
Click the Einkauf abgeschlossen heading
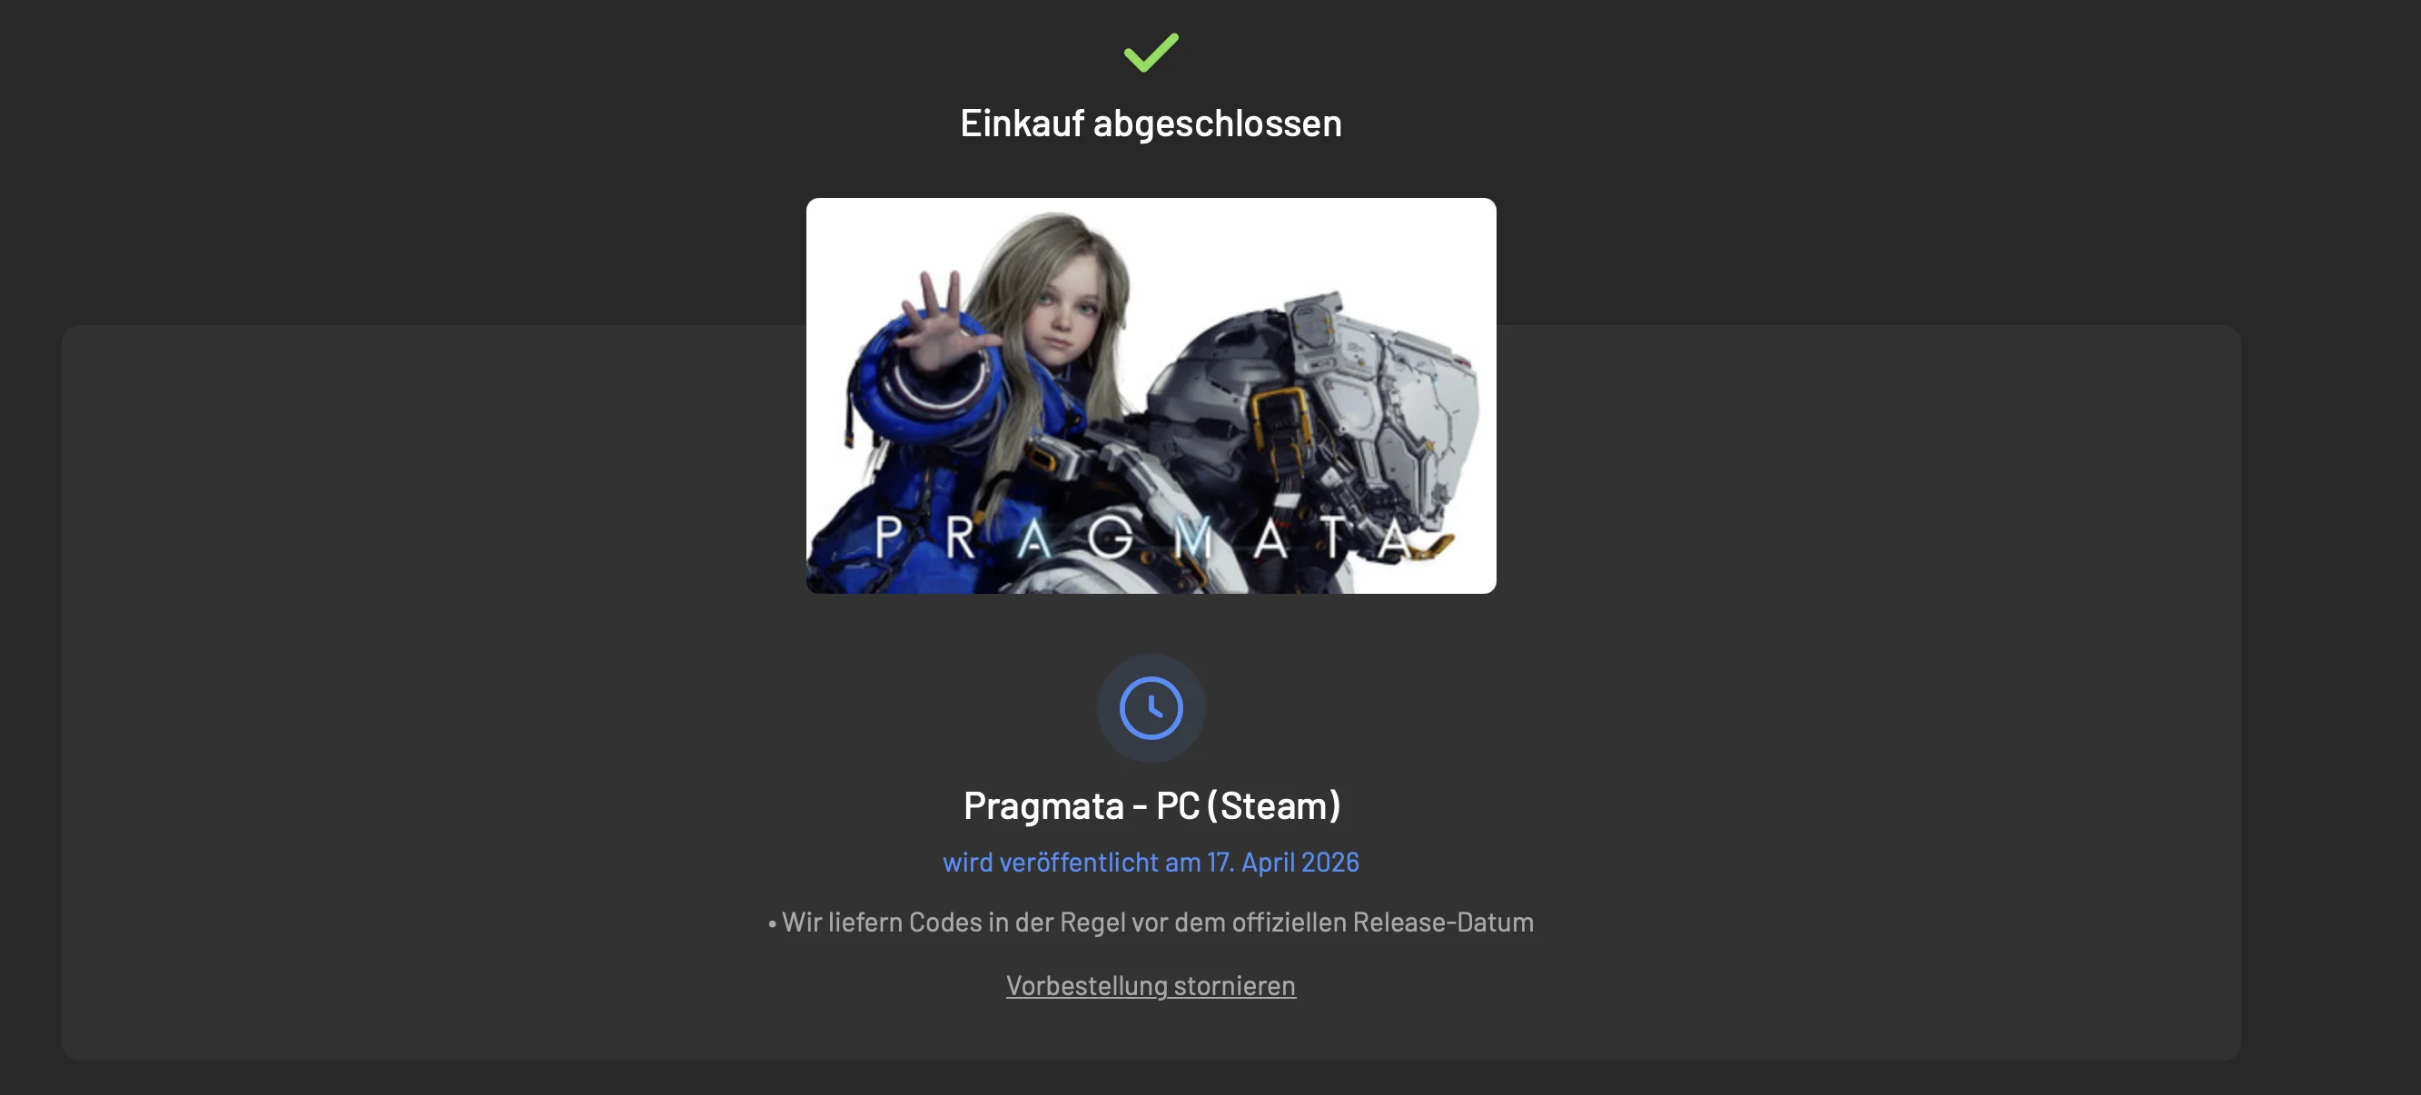tap(1151, 123)
